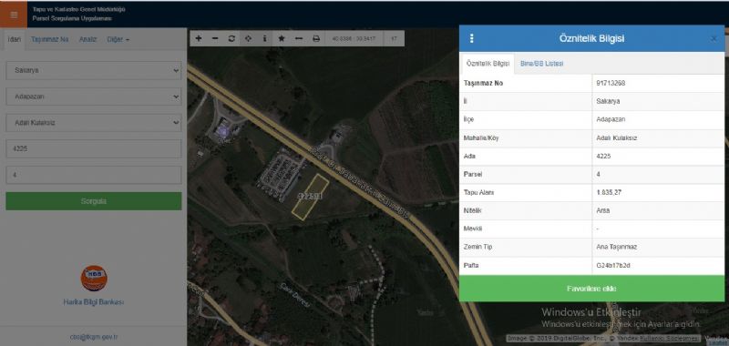The width and height of the screenshot is (729, 346).
Task: Switch to the Bina/BB Listesi tab
Action: [x=541, y=64]
